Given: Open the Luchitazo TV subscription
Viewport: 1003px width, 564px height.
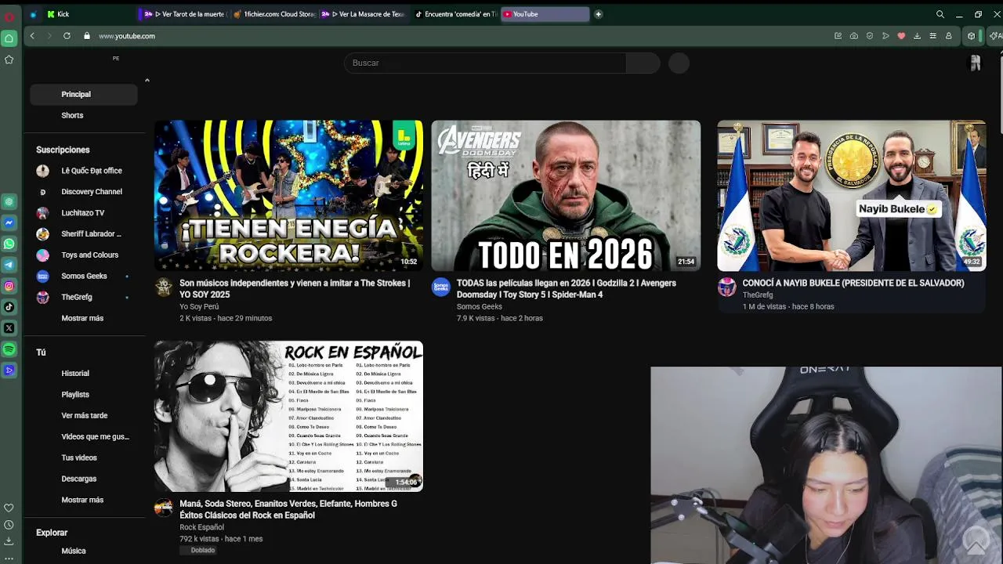Looking at the screenshot, I should point(84,213).
